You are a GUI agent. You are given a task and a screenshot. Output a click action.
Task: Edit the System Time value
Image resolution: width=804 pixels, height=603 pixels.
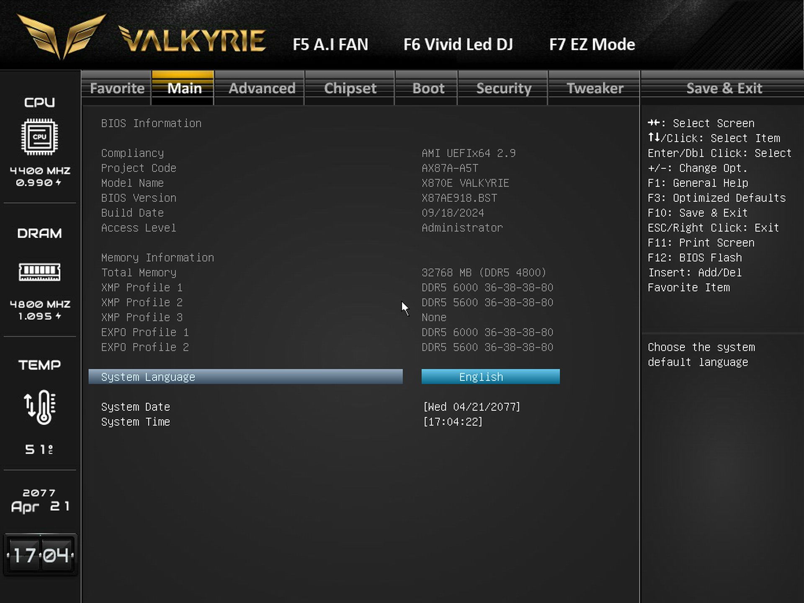pyautogui.click(x=453, y=422)
